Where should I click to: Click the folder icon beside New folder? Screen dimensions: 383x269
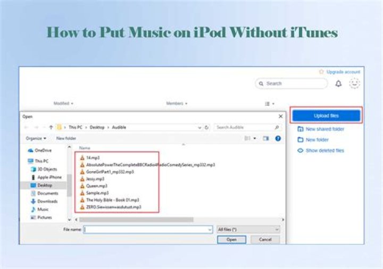(301, 140)
